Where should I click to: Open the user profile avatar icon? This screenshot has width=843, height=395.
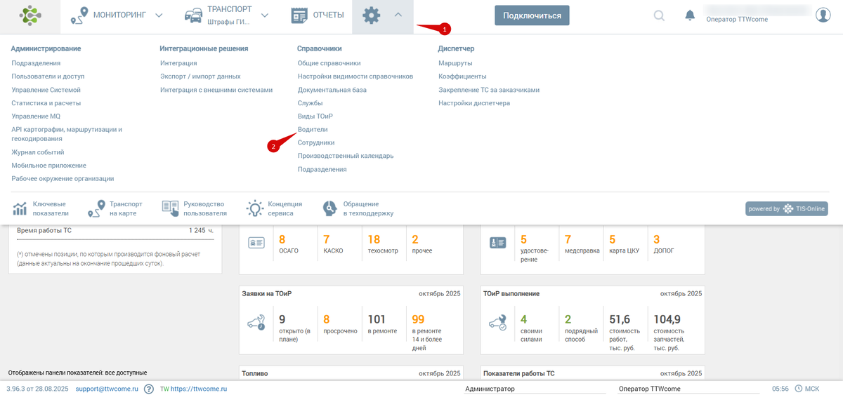pos(823,15)
